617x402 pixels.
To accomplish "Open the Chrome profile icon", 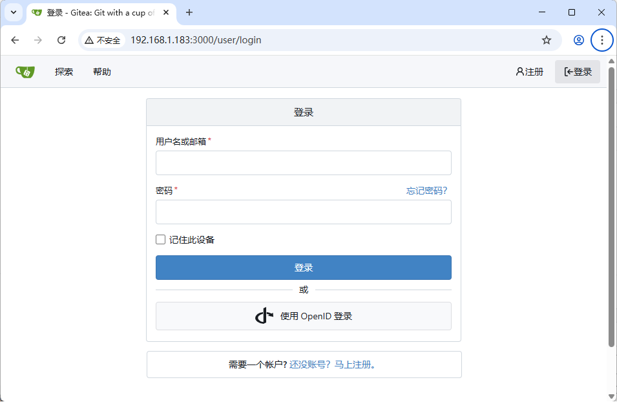I will click(x=578, y=40).
